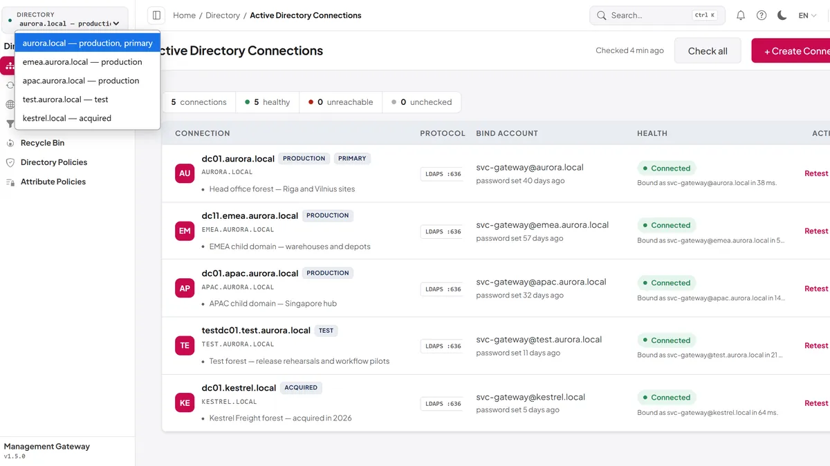Image resolution: width=830 pixels, height=466 pixels.
Task: Retest the dc01.kestrel.local connection
Action: pyautogui.click(x=816, y=403)
